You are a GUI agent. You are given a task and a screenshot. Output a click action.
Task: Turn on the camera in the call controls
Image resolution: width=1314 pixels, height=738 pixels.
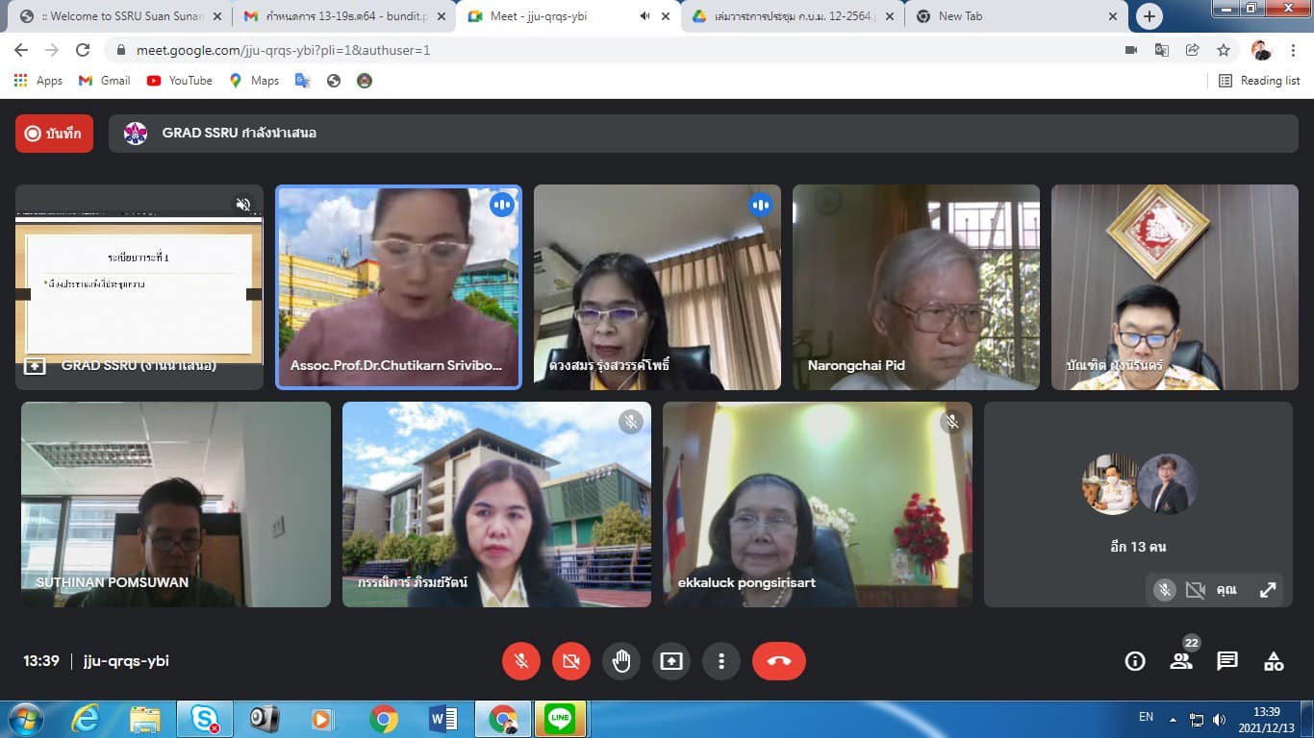(571, 661)
